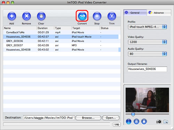The width and height of the screenshot is (174, 130).
Task: Click the video preview thumbnail
Action: pos(147,100)
